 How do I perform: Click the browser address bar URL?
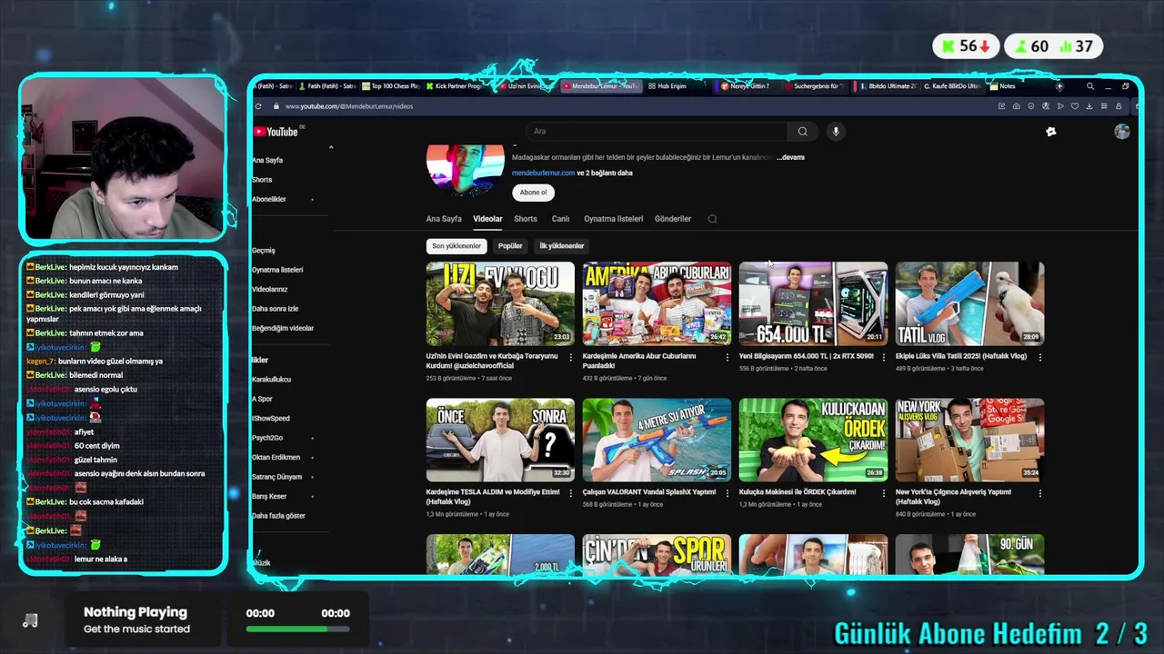pyautogui.click(x=349, y=106)
